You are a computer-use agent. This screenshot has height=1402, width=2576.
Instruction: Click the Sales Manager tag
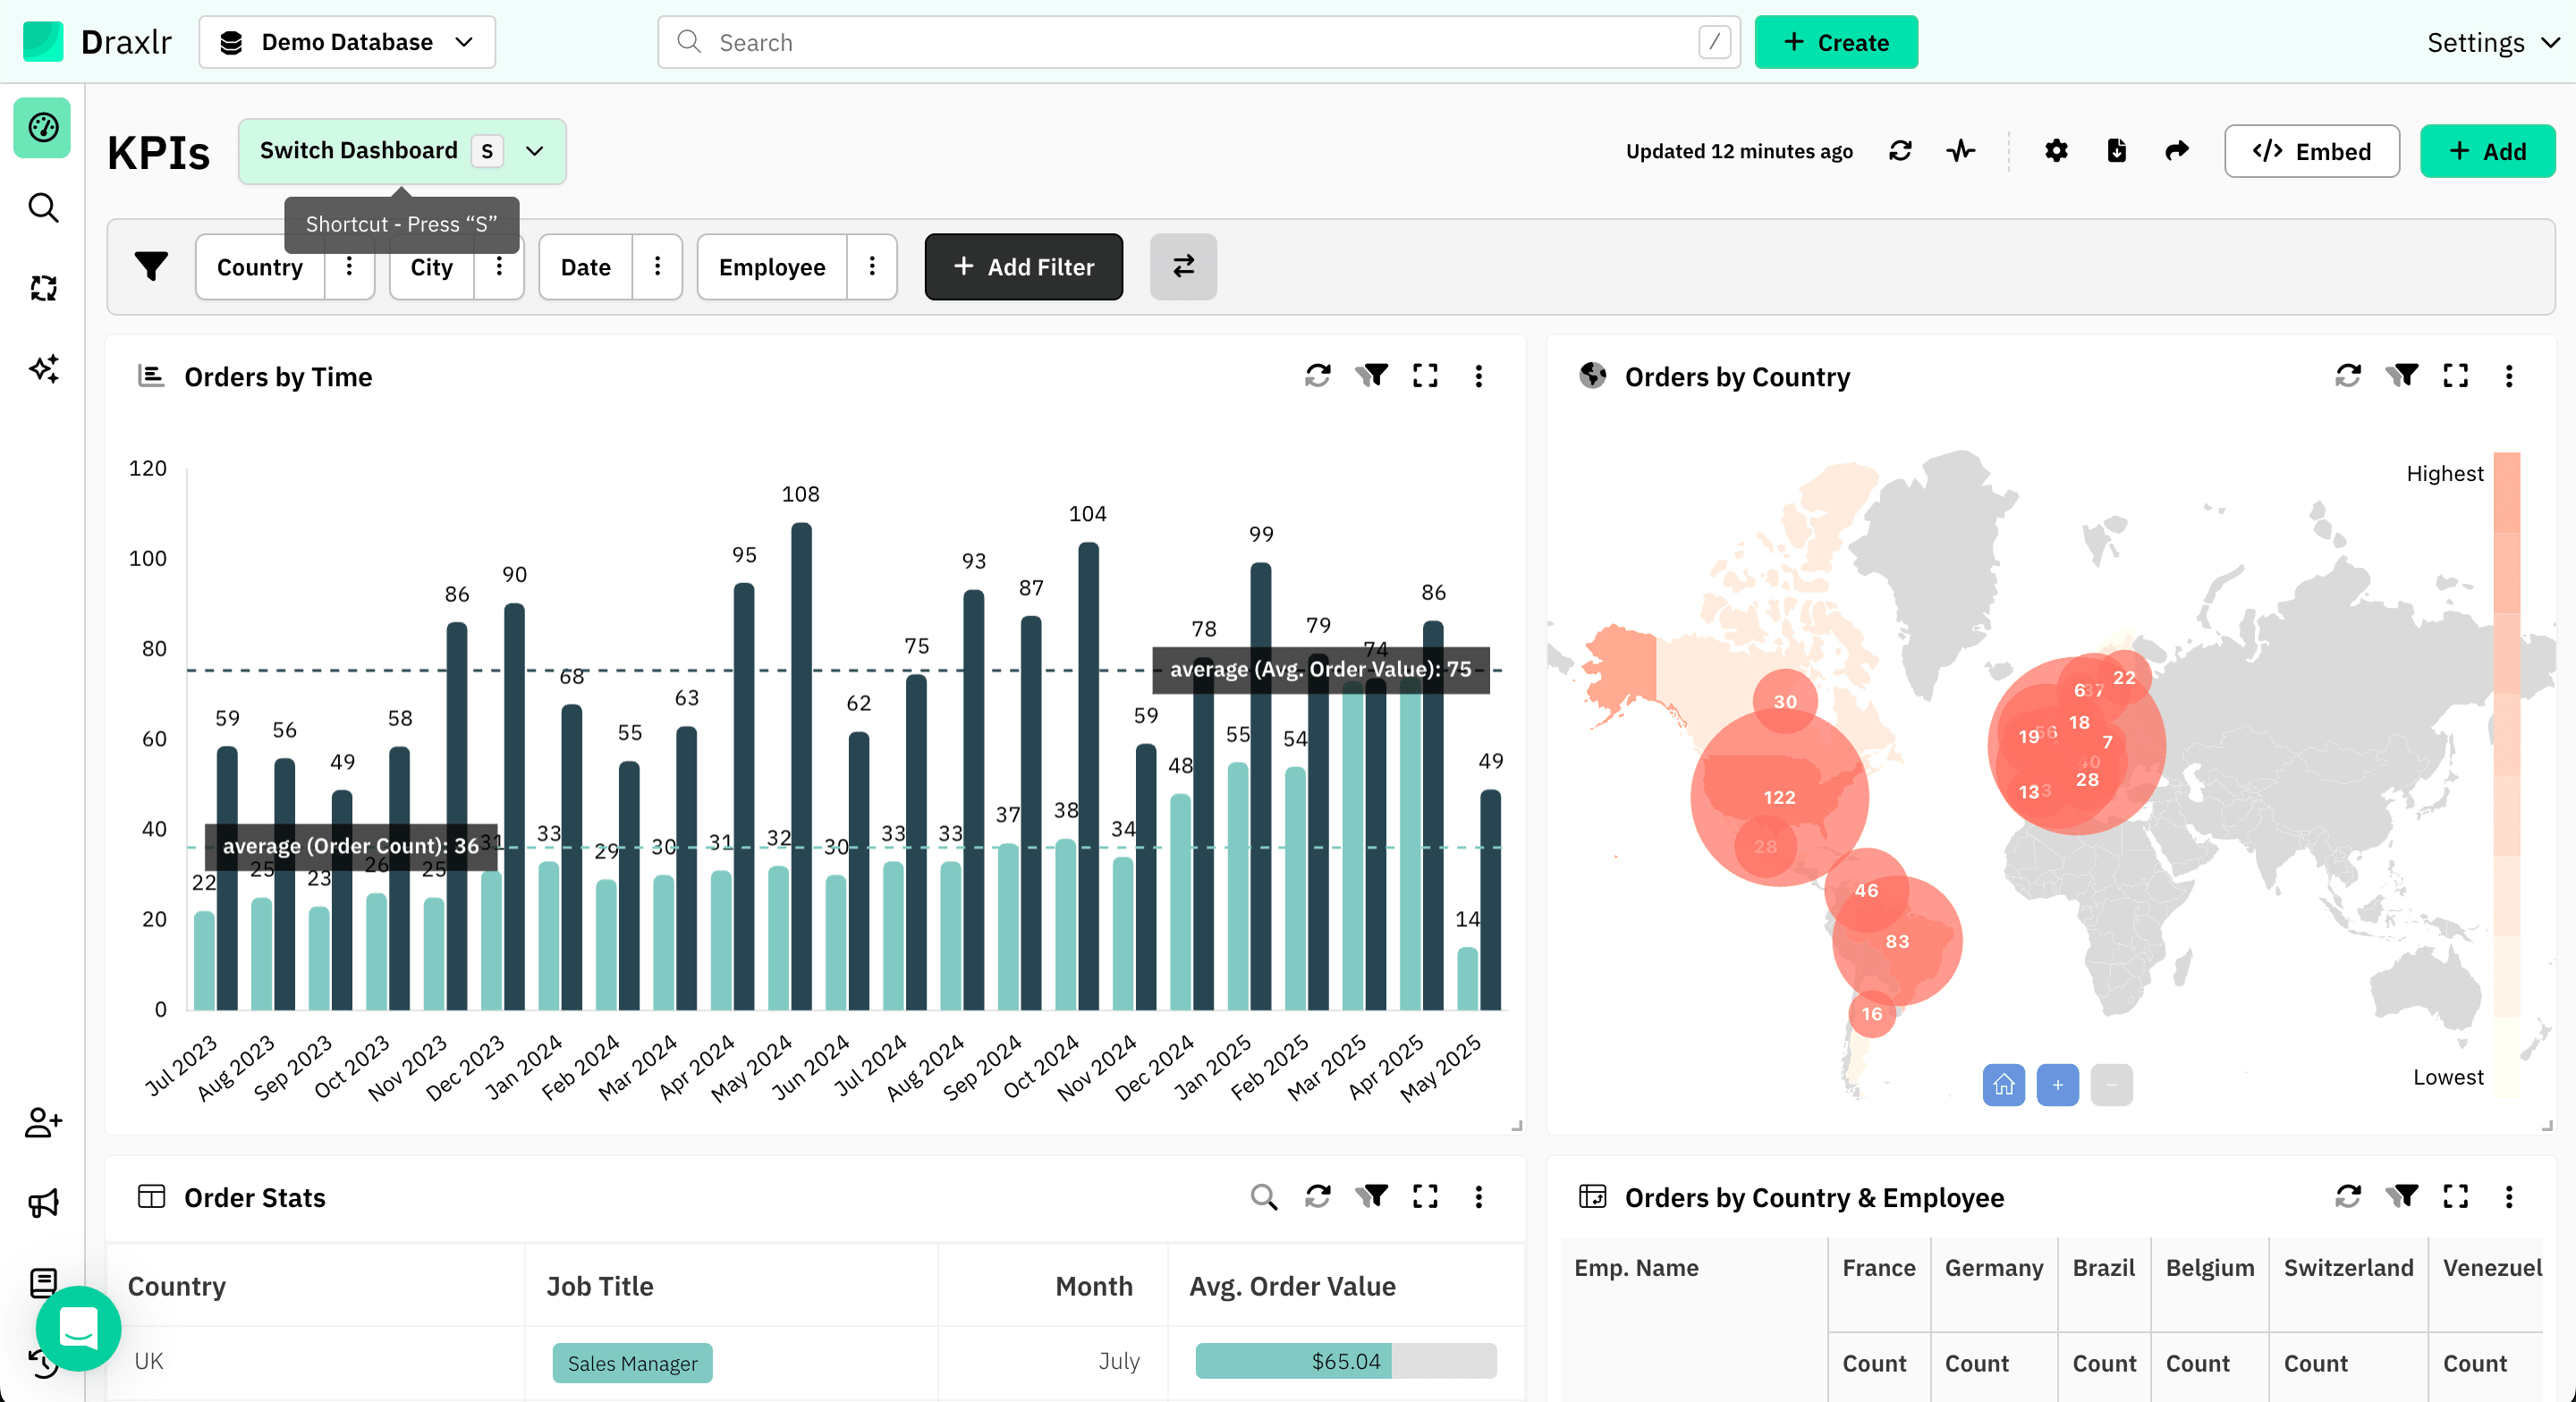click(632, 1363)
